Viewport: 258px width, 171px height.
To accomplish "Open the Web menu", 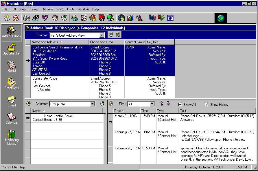I will tap(60, 9).
